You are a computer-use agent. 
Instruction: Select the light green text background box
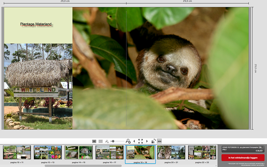pos(38,25)
